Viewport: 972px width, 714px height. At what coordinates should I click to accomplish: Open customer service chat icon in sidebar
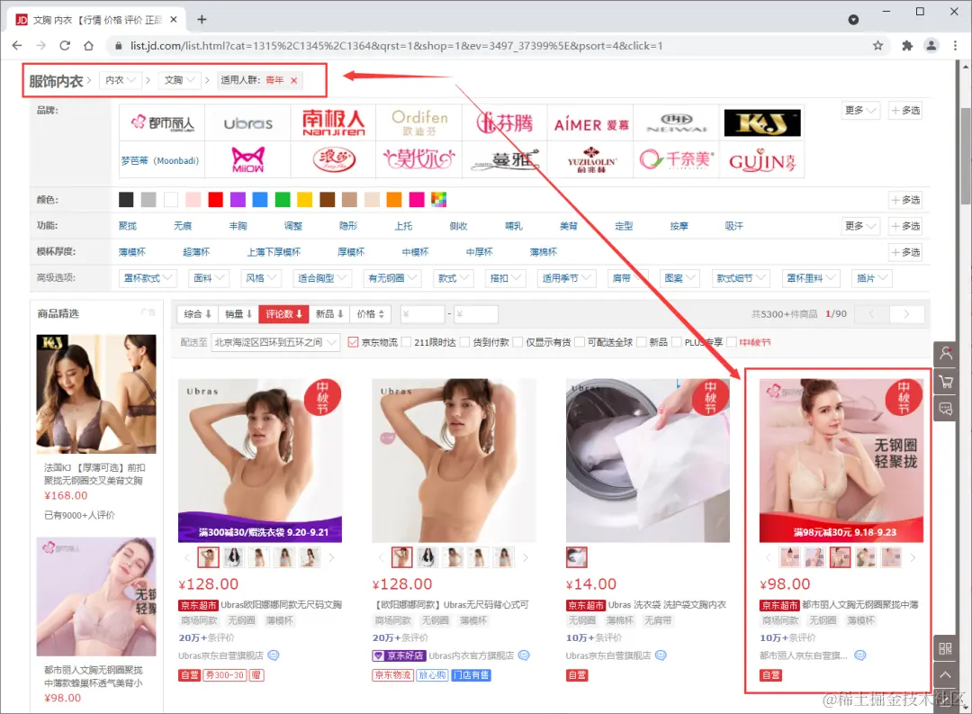[x=946, y=408]
